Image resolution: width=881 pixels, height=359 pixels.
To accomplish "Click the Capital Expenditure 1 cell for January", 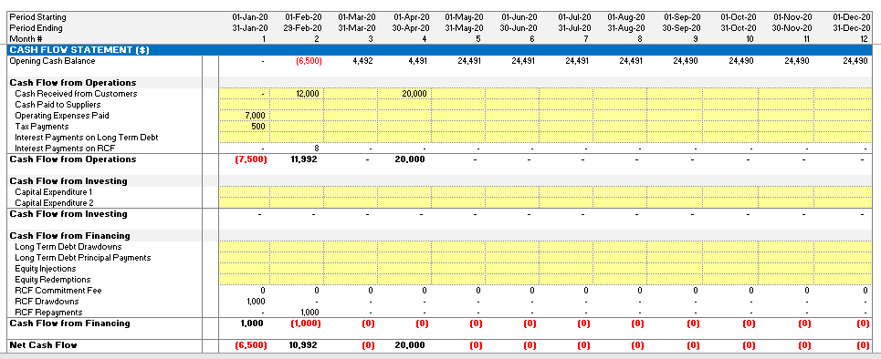I will (x=245, y=192).
